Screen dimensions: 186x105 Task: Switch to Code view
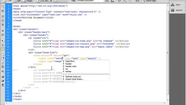click(x=8, y=1)
